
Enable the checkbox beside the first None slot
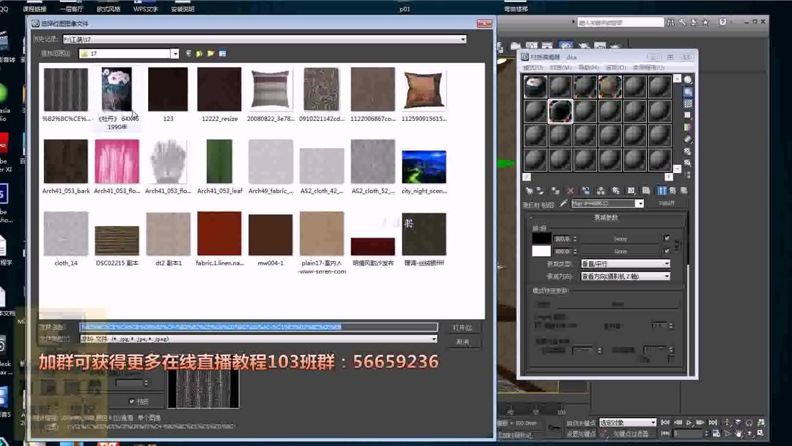pyautogui.click(x=667, y=238)
